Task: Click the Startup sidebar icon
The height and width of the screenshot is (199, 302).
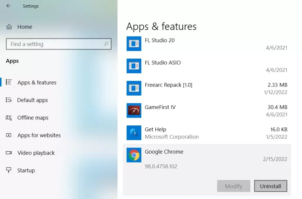Action: click(x=9, y=170)
